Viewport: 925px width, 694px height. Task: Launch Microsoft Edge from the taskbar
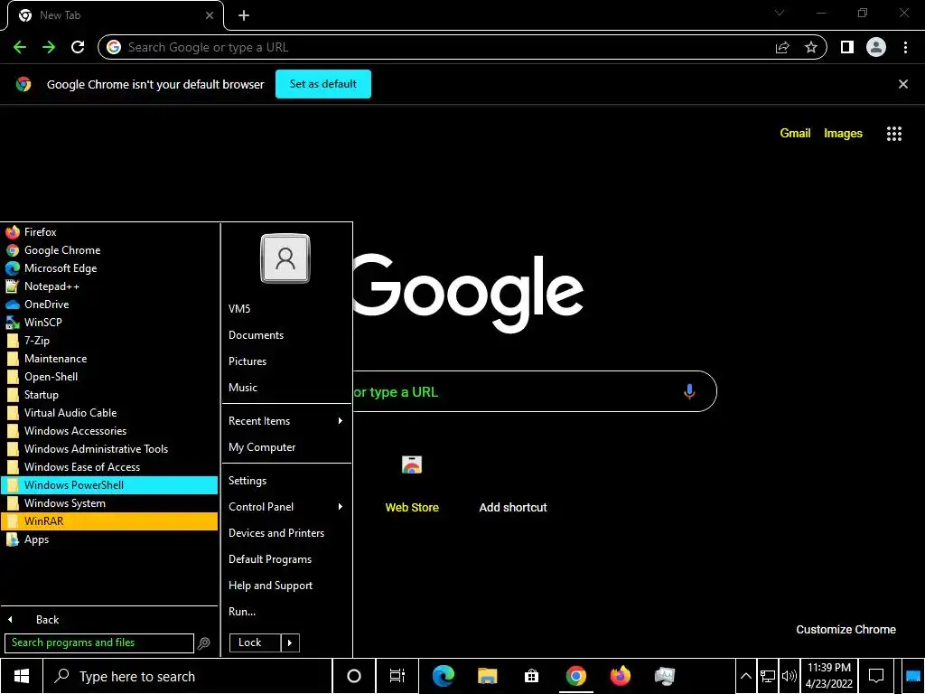tap(443, 676)
